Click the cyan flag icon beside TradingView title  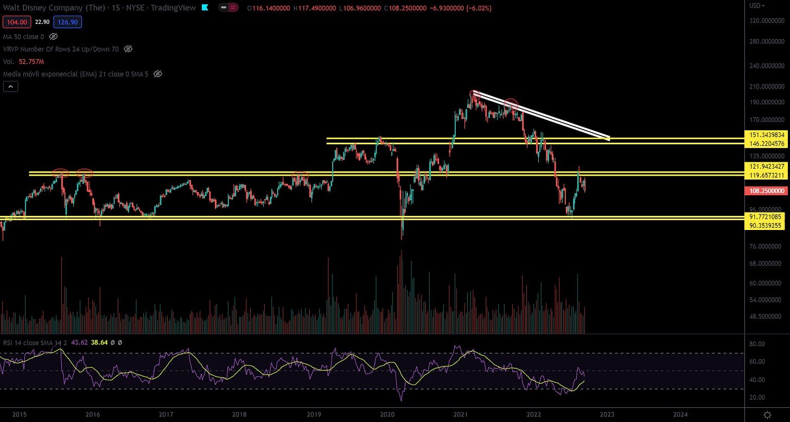204,8
